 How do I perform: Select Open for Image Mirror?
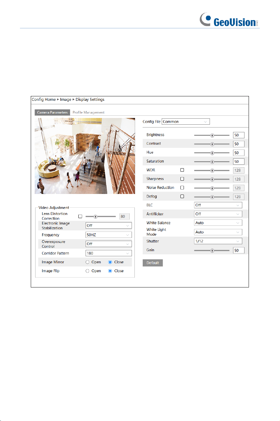pos(87,262)
